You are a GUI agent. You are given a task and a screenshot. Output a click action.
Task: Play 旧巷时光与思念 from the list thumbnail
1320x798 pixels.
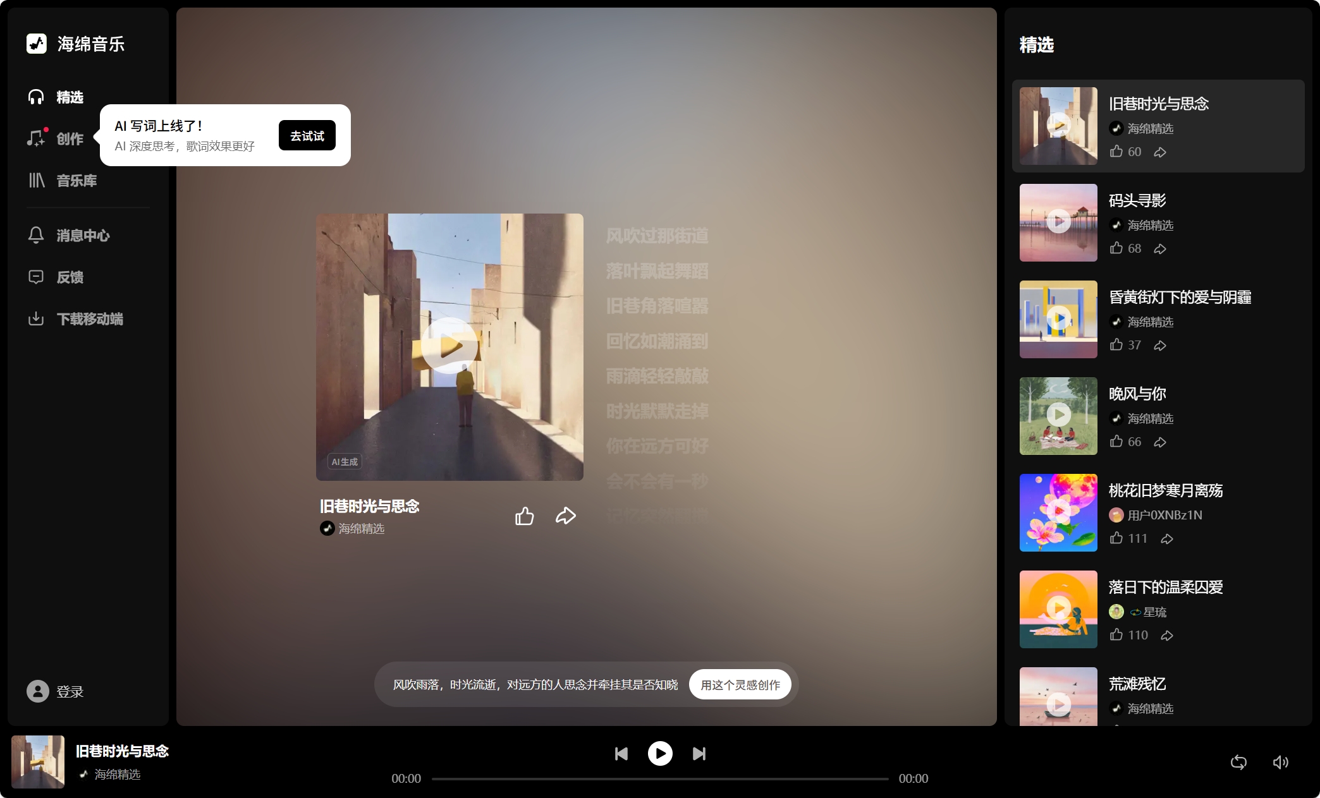[1058, 126]
